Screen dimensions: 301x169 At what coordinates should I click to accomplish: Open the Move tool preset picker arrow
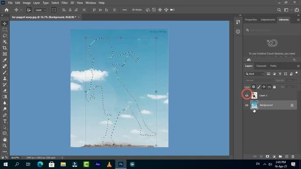click(x=21, y=10)
